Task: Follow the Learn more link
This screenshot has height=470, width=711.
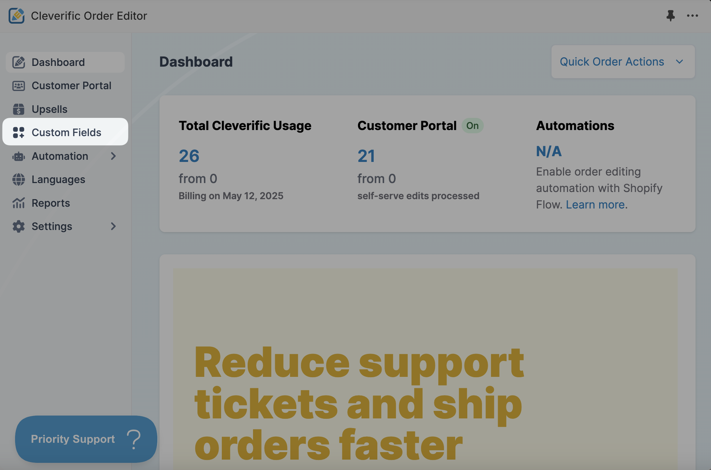Action: coord(596,205)
